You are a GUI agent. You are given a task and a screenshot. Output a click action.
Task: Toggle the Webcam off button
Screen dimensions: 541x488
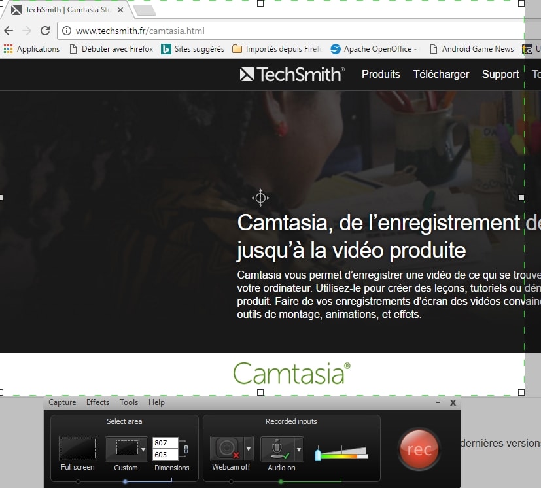pos(227,449)
